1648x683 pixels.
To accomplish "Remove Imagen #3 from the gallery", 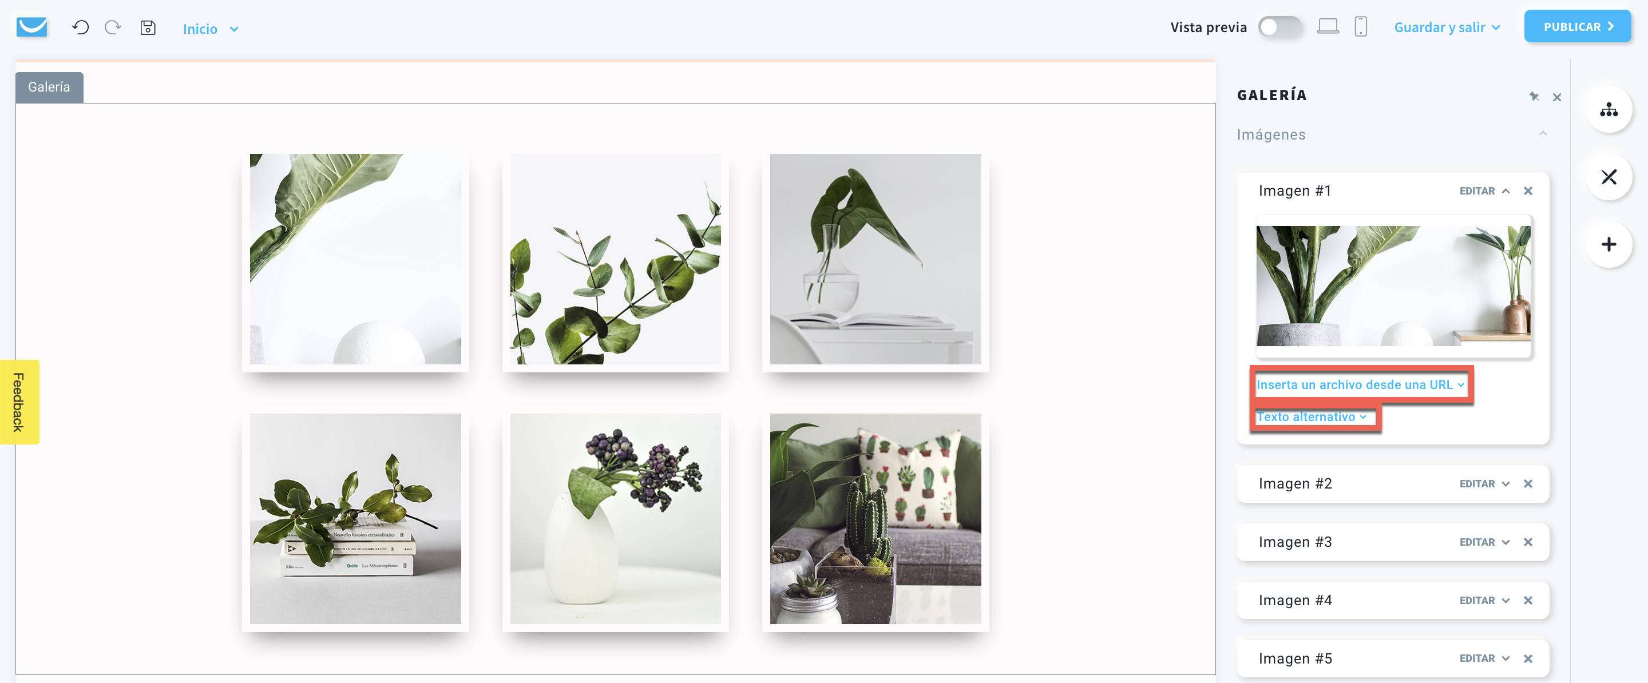I will pyautogui.click(x=1528, y=542).
